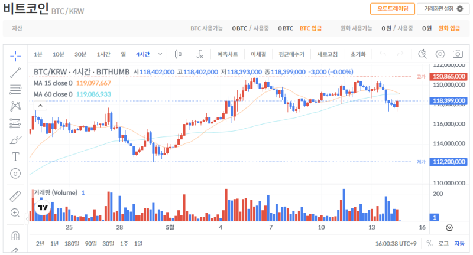Viewport: 473px width, 255px height.
Task: Set date range to 2년
Action: [40, 243]
